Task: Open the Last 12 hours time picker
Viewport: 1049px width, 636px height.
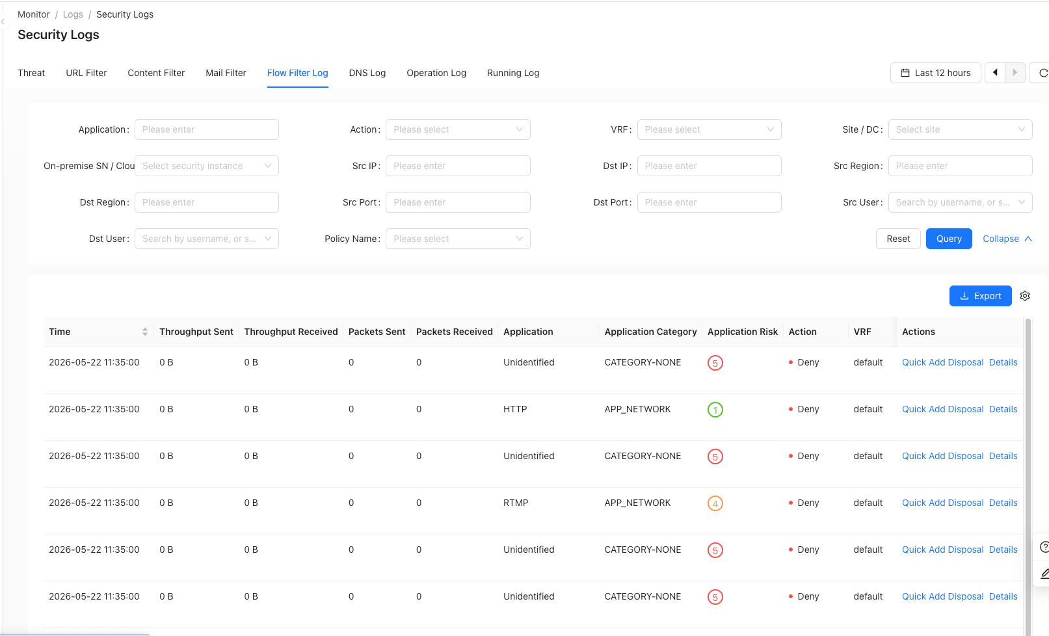Action: (935, 73)
